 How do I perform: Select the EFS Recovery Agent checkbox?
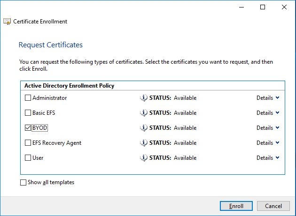28,143
